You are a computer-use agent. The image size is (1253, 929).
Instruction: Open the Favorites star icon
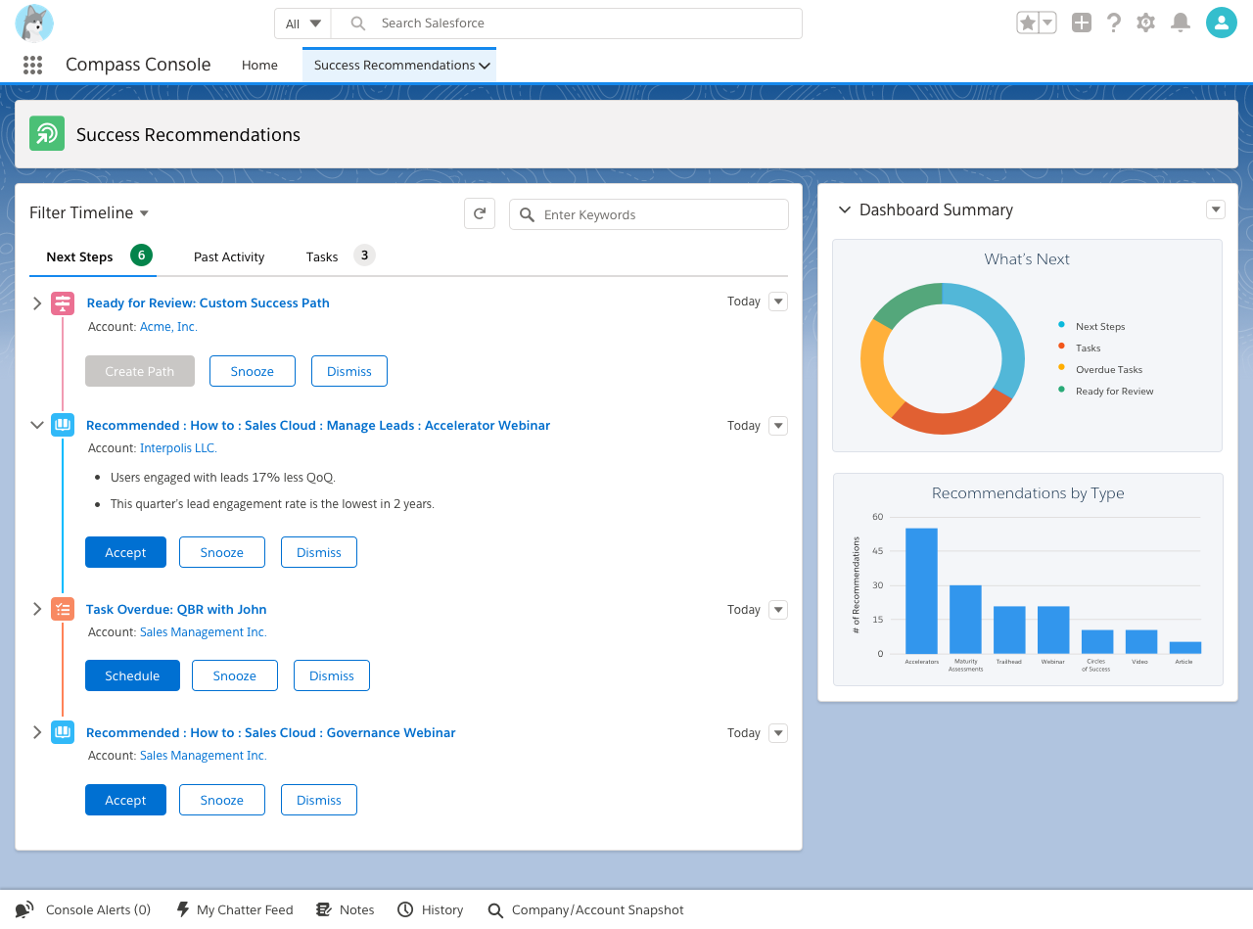tap(1028, 23)
